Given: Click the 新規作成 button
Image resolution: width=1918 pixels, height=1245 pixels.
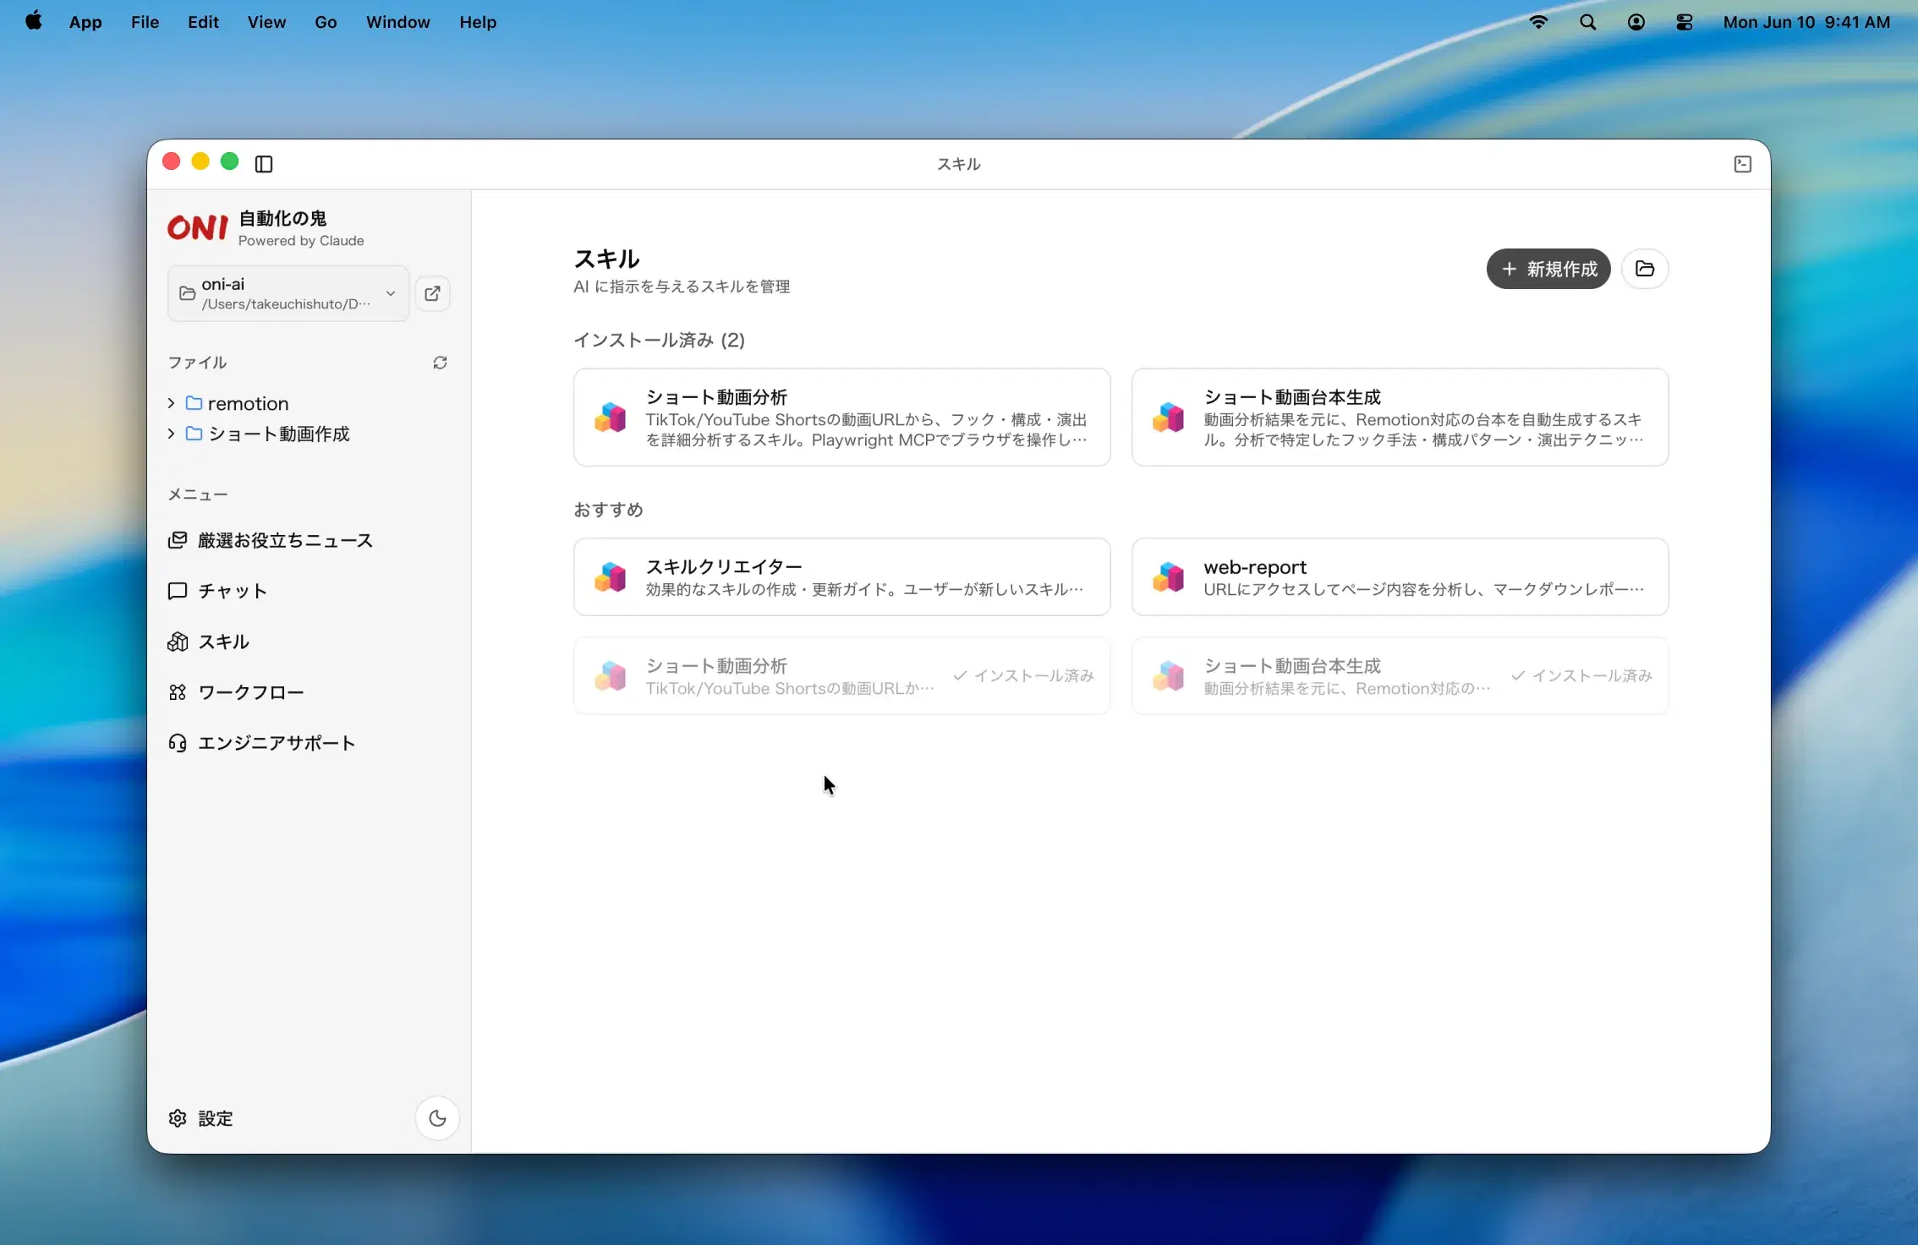Looking at the screenshot, I should coord(1548,269).
